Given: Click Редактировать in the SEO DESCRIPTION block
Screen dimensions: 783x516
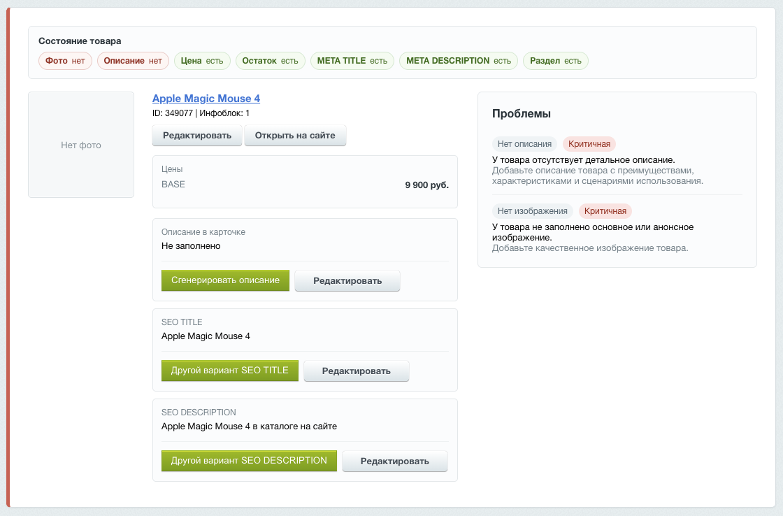Looking at the screenshot, I should 395,461.
